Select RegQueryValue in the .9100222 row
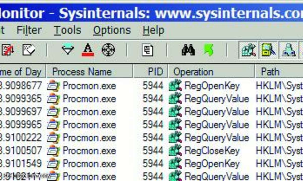The image size is (303, 181). click(217, 138)
